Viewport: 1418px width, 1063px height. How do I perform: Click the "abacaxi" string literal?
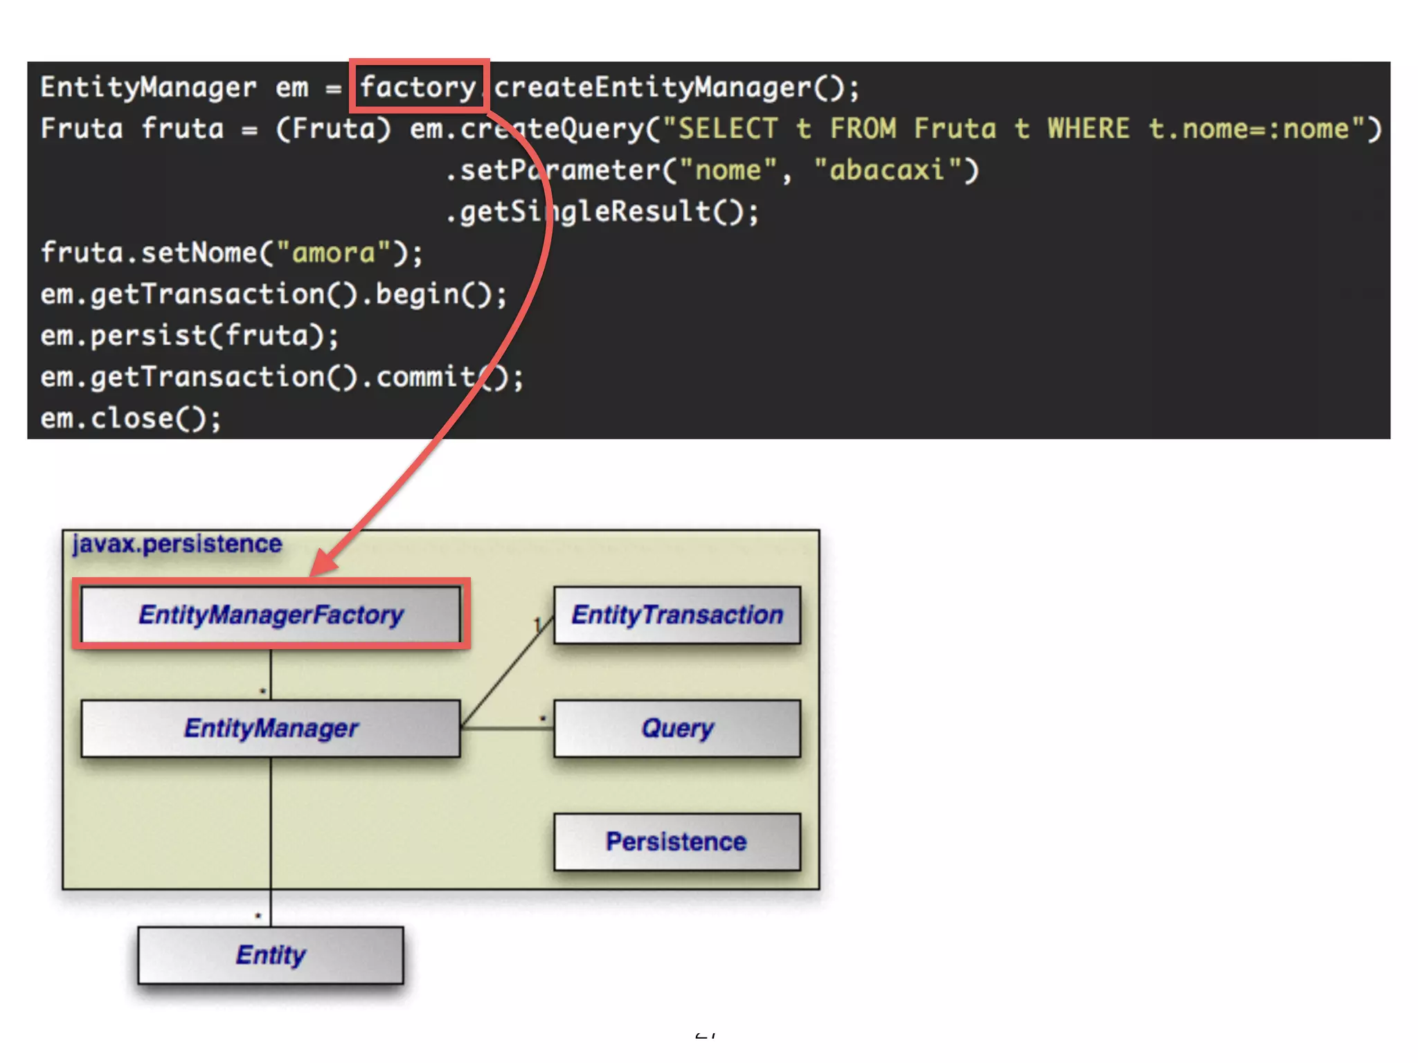click(x=888, y=170)
